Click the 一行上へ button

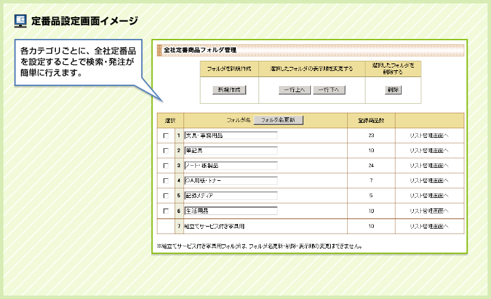295,90
